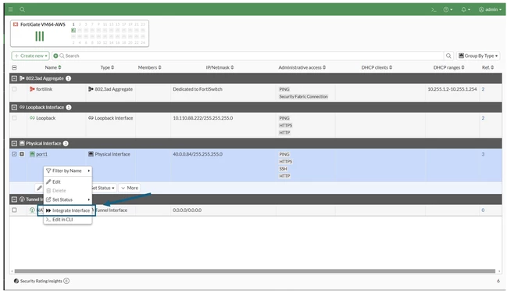Open tunnel interface reference count 0
Image resolution: width=507 pixels, height=291 pixels.
point(483,210)
